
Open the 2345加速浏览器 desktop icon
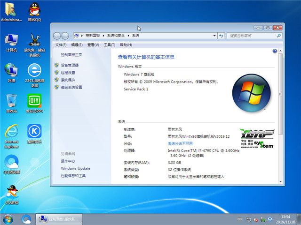coord(34,72)
